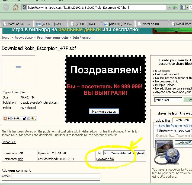Click the Search link

(x=6, y=38)
